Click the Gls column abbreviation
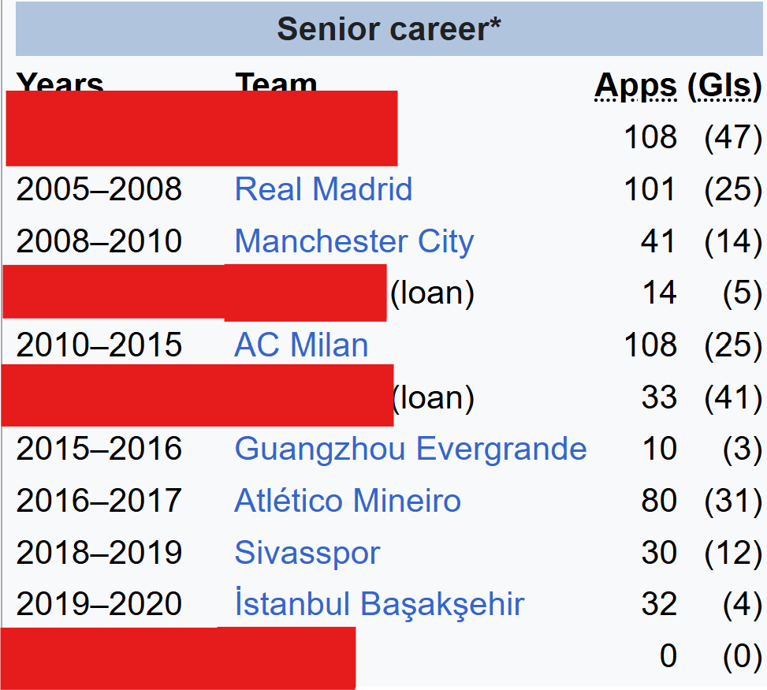Screen dimensions: 767x690 pos(724,85)
